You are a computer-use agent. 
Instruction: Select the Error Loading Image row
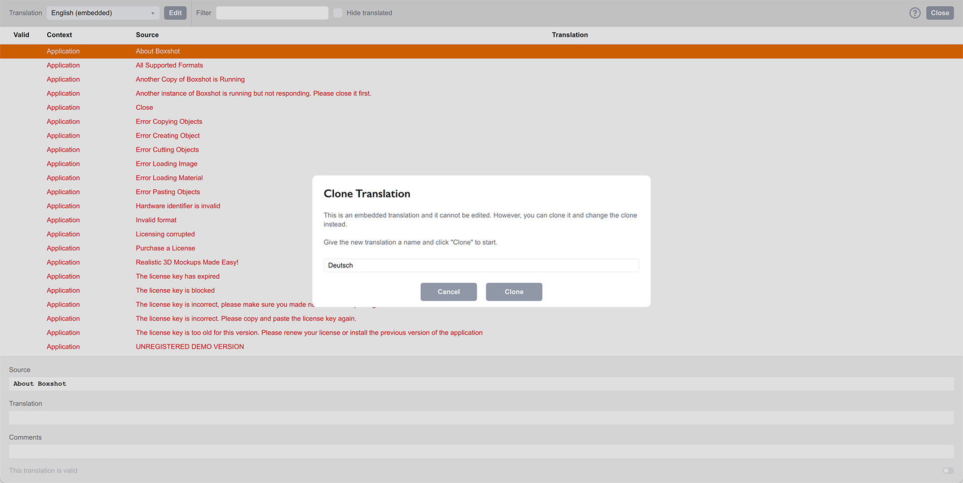166,164
